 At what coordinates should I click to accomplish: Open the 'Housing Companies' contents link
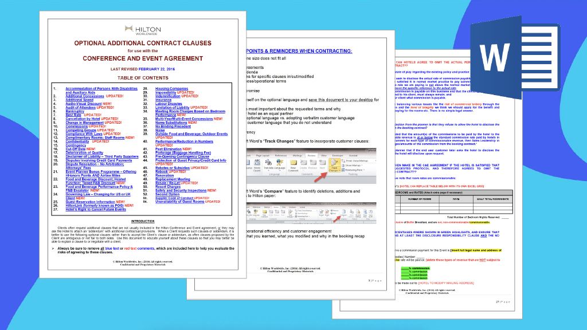tap(171, 89)
